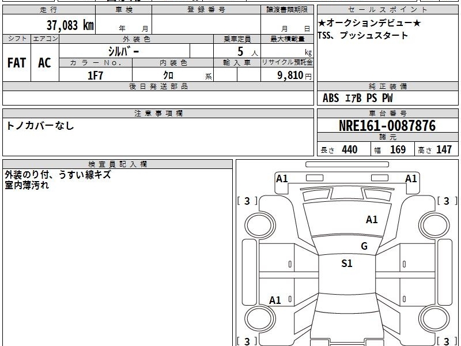The width and height of the screenshot is (461, 346).
Task: Select the 検査員記入欄 header
Action: (118, 164)
